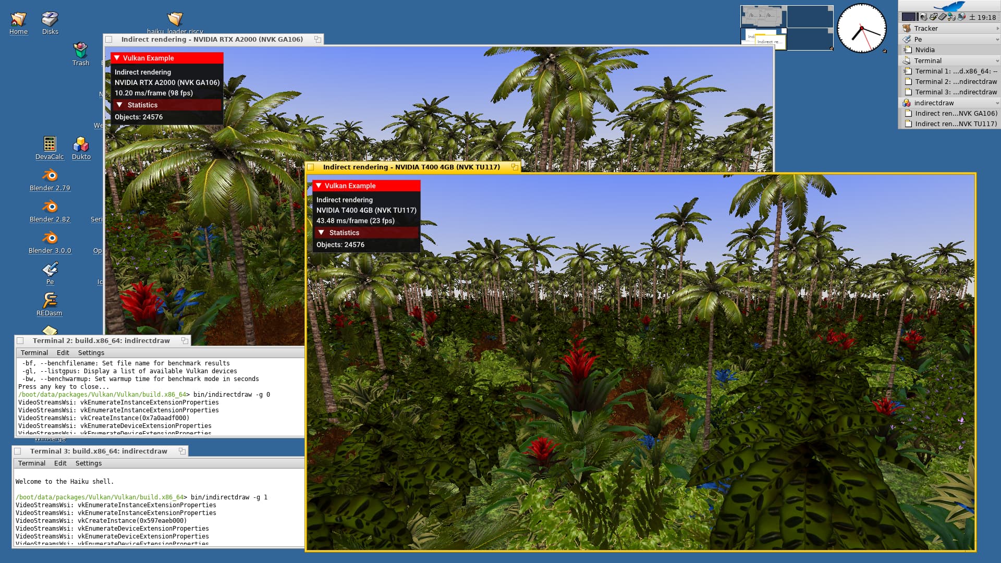Click the zoom button on the Terminal 2 tab
This screenshot has width=1001, height=563.
[185, 340]
